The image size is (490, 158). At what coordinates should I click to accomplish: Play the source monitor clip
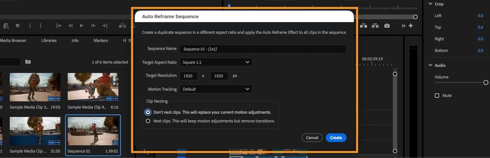pyautogui.click(x=82, y=26)
